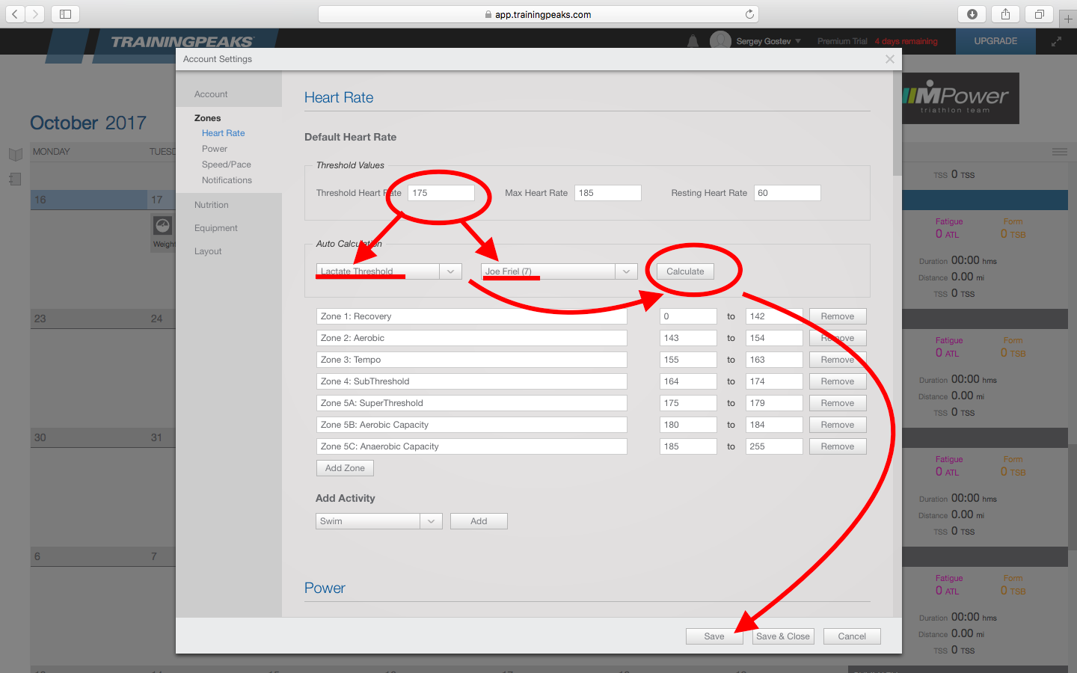
Task: Open the Safari downloads icon
Action: click(972, 14)
